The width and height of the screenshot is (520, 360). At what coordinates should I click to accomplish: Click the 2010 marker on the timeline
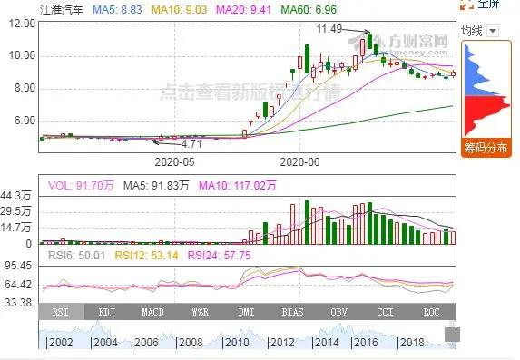pos(235,343)
